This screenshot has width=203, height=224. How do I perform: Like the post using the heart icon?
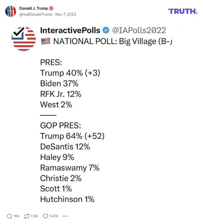[45, 216]
